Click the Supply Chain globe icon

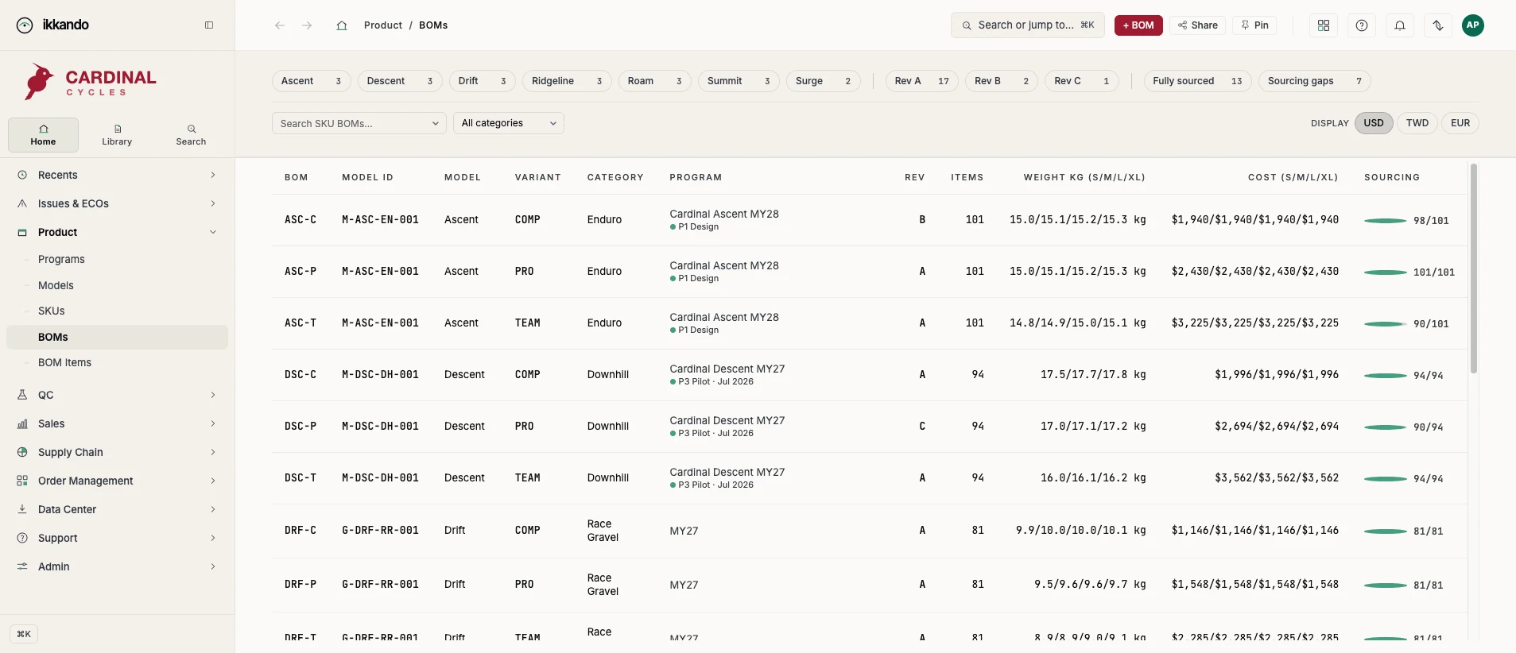(22, 452)
